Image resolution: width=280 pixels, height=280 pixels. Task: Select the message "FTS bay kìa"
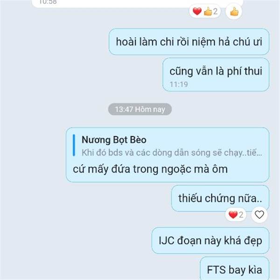[x=234, y=269]
